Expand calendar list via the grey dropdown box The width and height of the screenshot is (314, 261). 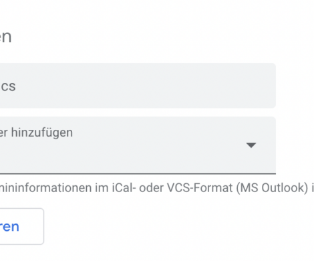point(138,145)
